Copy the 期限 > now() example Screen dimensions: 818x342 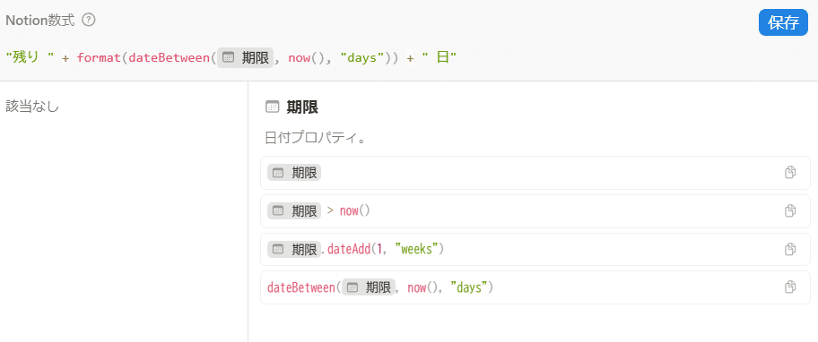click(790, 210)
